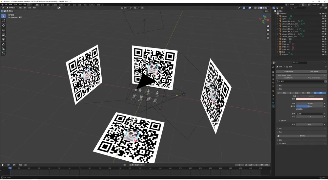328x180 pixels.
Task: Open the Output properties tab
Action: click(273, 75)
